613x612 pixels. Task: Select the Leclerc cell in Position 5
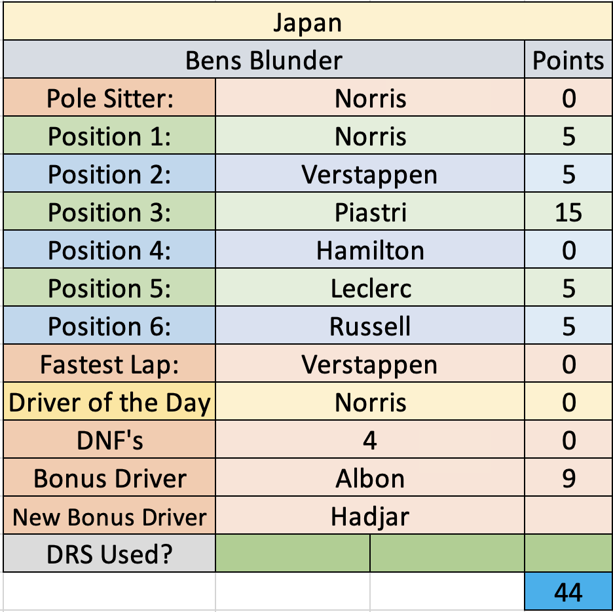pos(370,287)
